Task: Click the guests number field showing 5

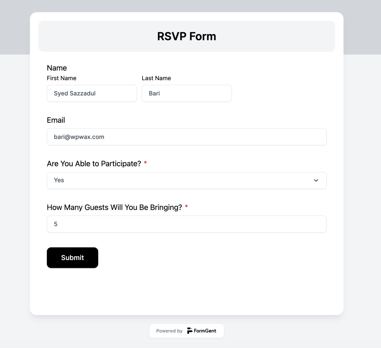Action: coord(187,224)
